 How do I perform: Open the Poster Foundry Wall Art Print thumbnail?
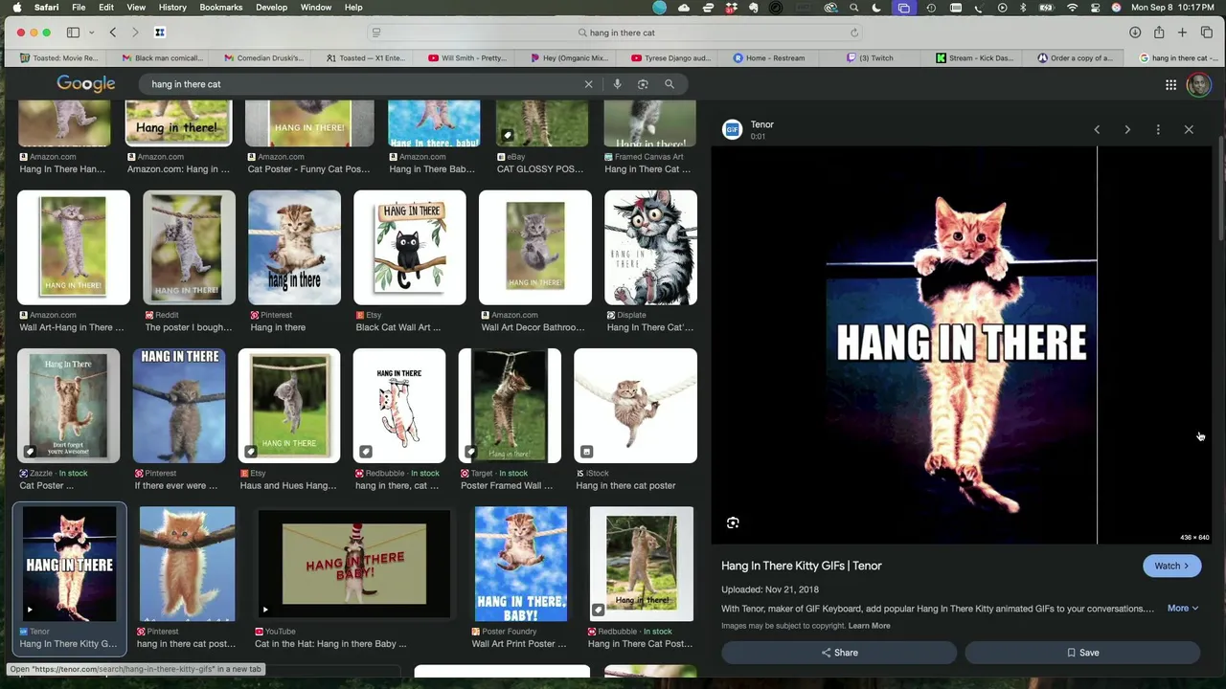pyautogui.click(x=521, y=565)
